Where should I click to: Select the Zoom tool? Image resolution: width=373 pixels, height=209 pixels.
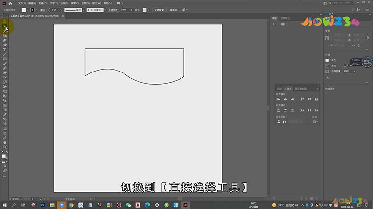coord(5,147)
